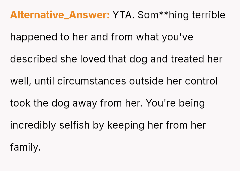
Task: Open the Alternative_Answer user profile link
Action: [60, 15]
